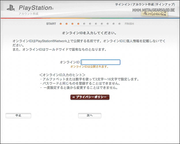Open the プライバシーポリシー button

click(90, 97)
